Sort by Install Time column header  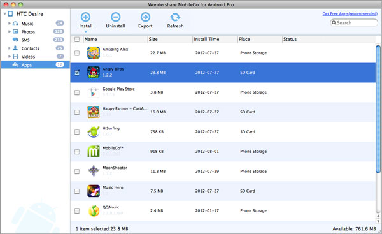[x=215, y=39]
